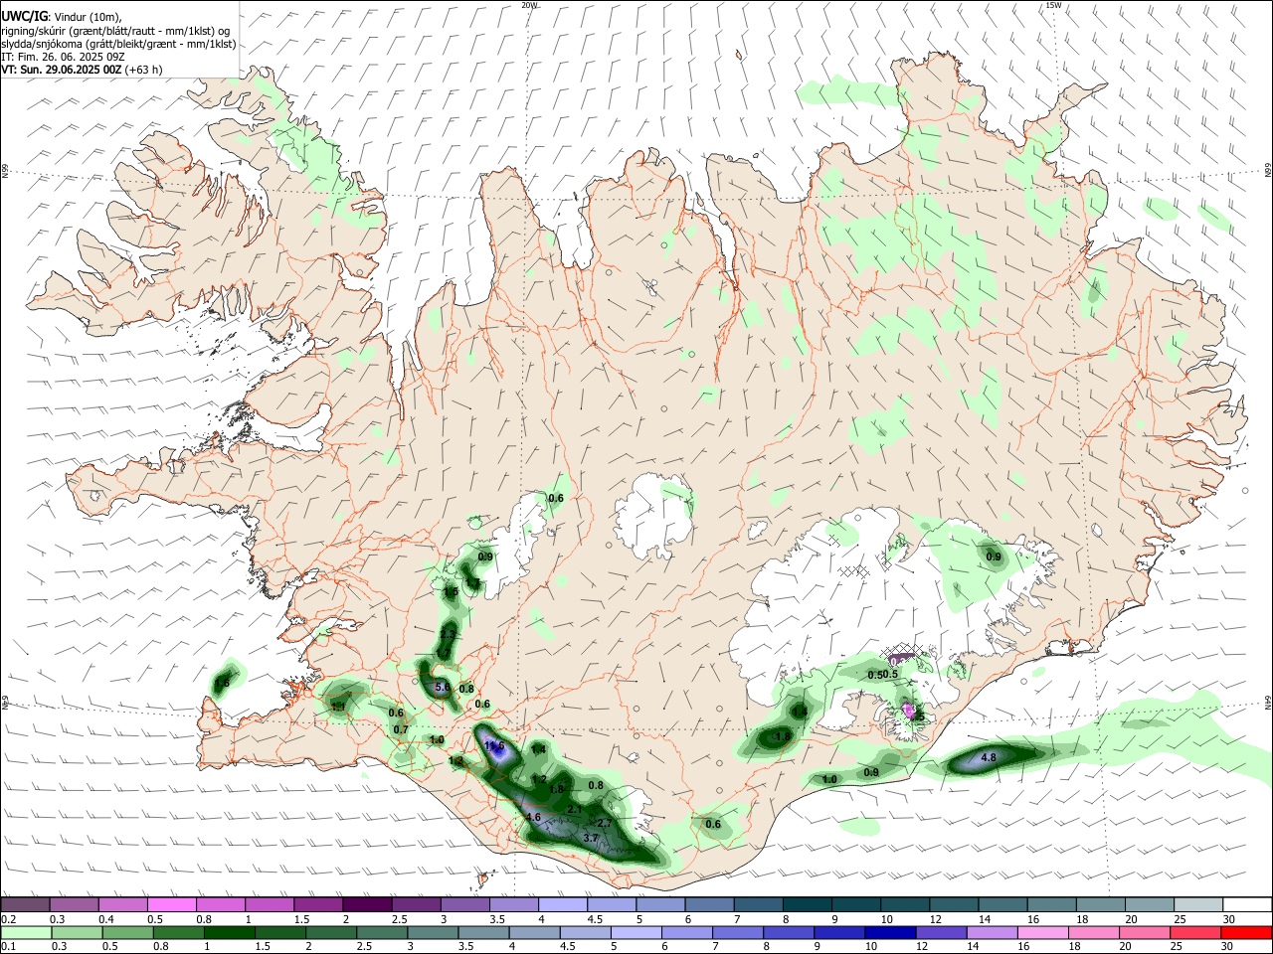Pick the green rain swatch at 0.8
Viewport: 1273px width, 954px height.
coord(179,933)
